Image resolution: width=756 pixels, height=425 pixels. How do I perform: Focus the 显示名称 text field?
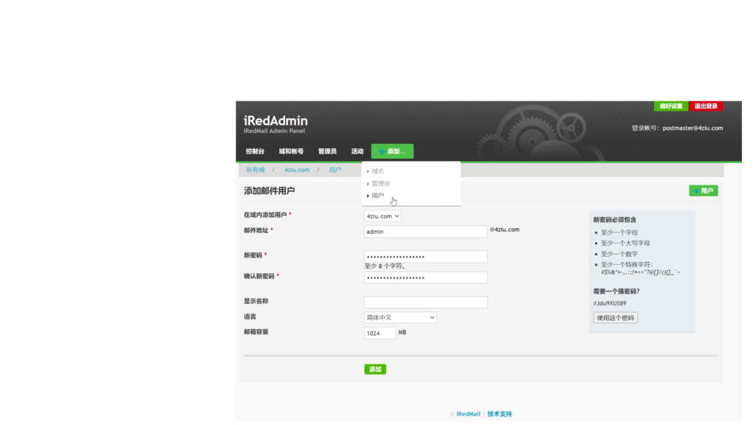[x=425, y=303]
